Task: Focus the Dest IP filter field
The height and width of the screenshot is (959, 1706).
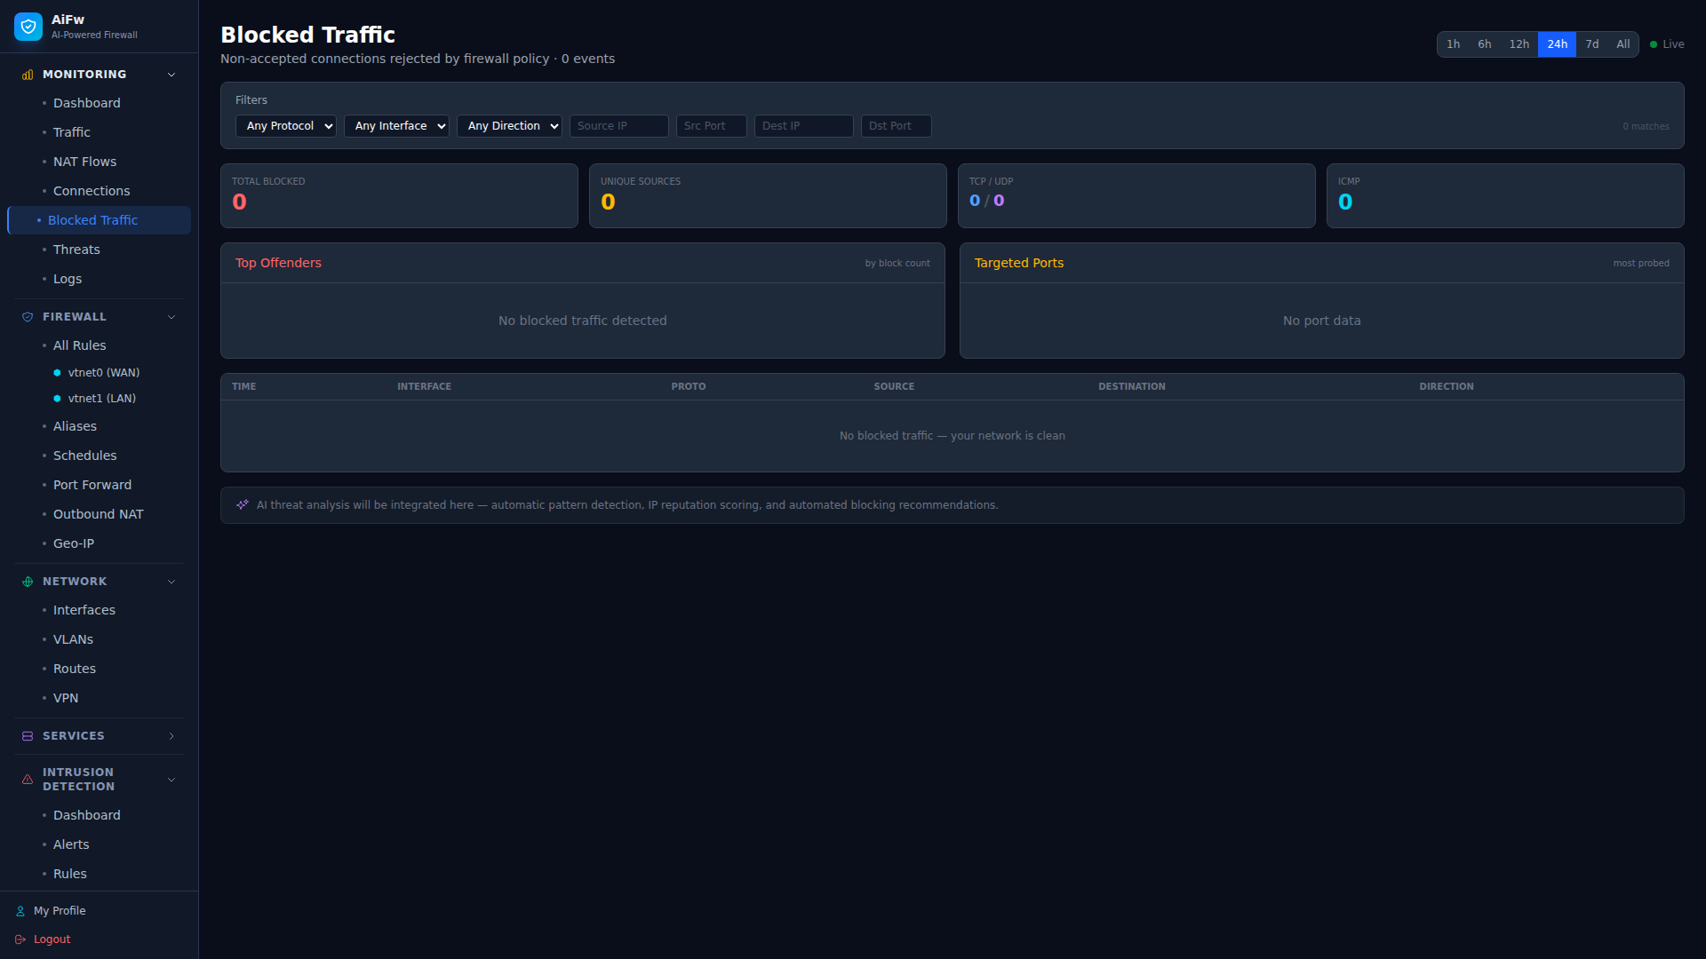Action: pos(804,126)
